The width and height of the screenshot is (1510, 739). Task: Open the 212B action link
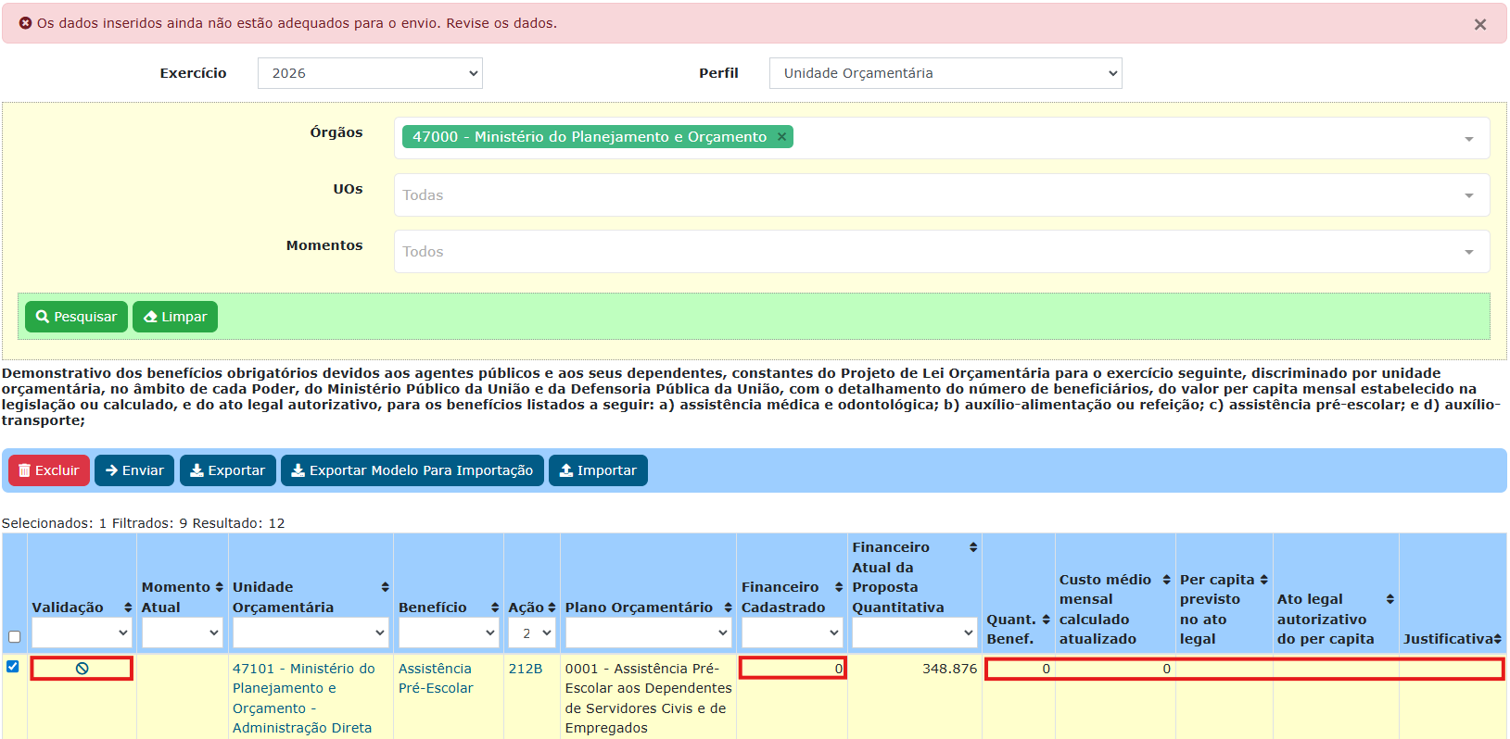526,669
